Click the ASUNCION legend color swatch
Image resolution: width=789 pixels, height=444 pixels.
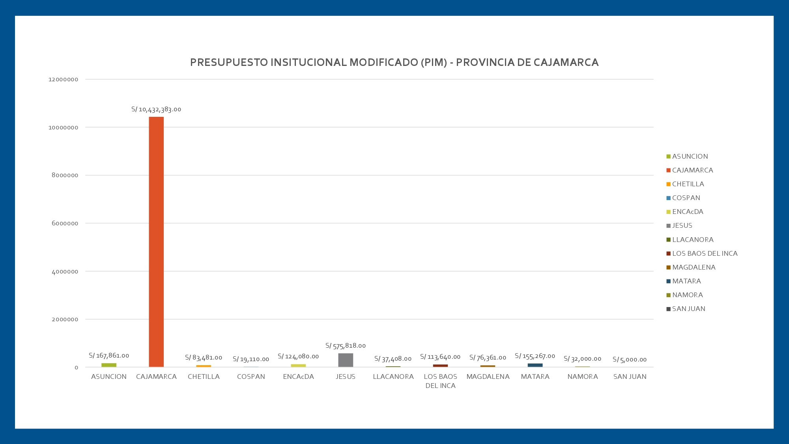click(x=668, y=157)
